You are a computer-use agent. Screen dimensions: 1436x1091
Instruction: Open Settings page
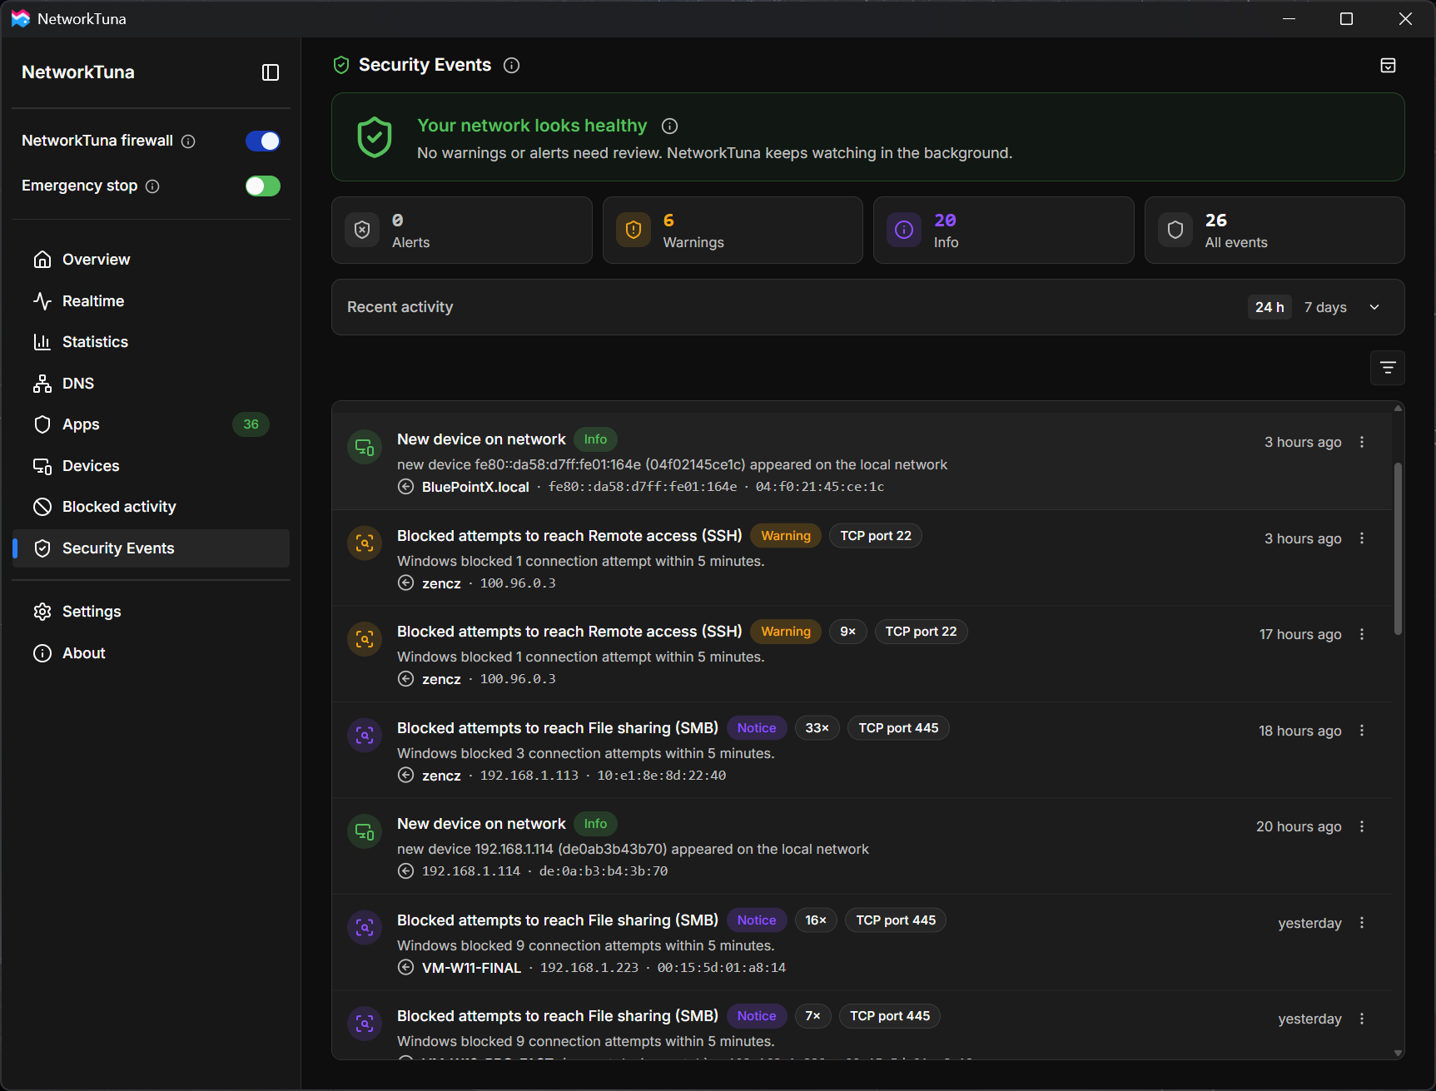coord(151,612)
